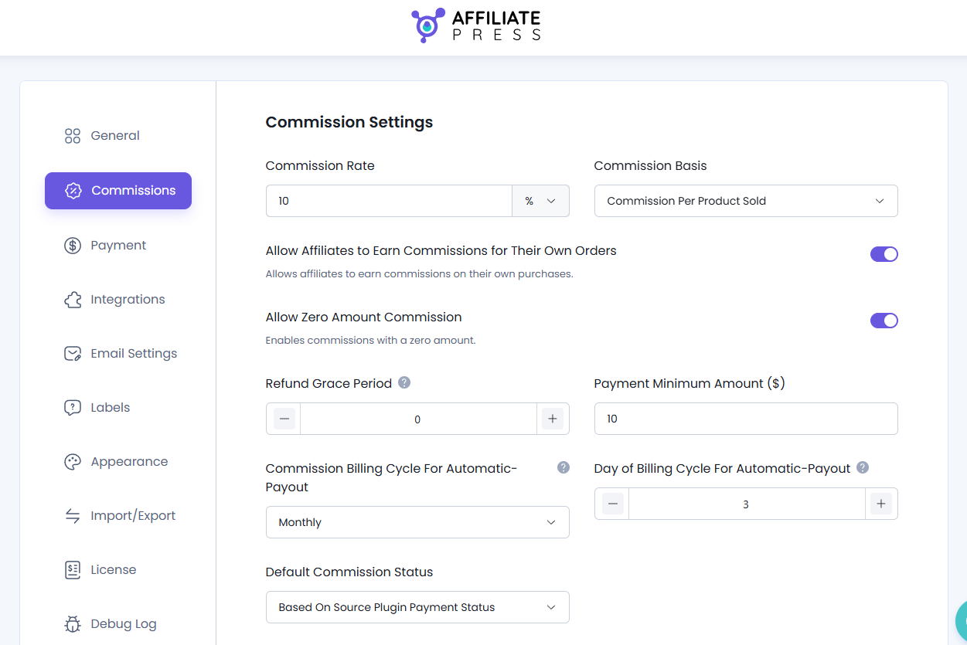
Task: Open Integrations via its puzzle icon
Action: pyautogui.click(x=72, y=299)
